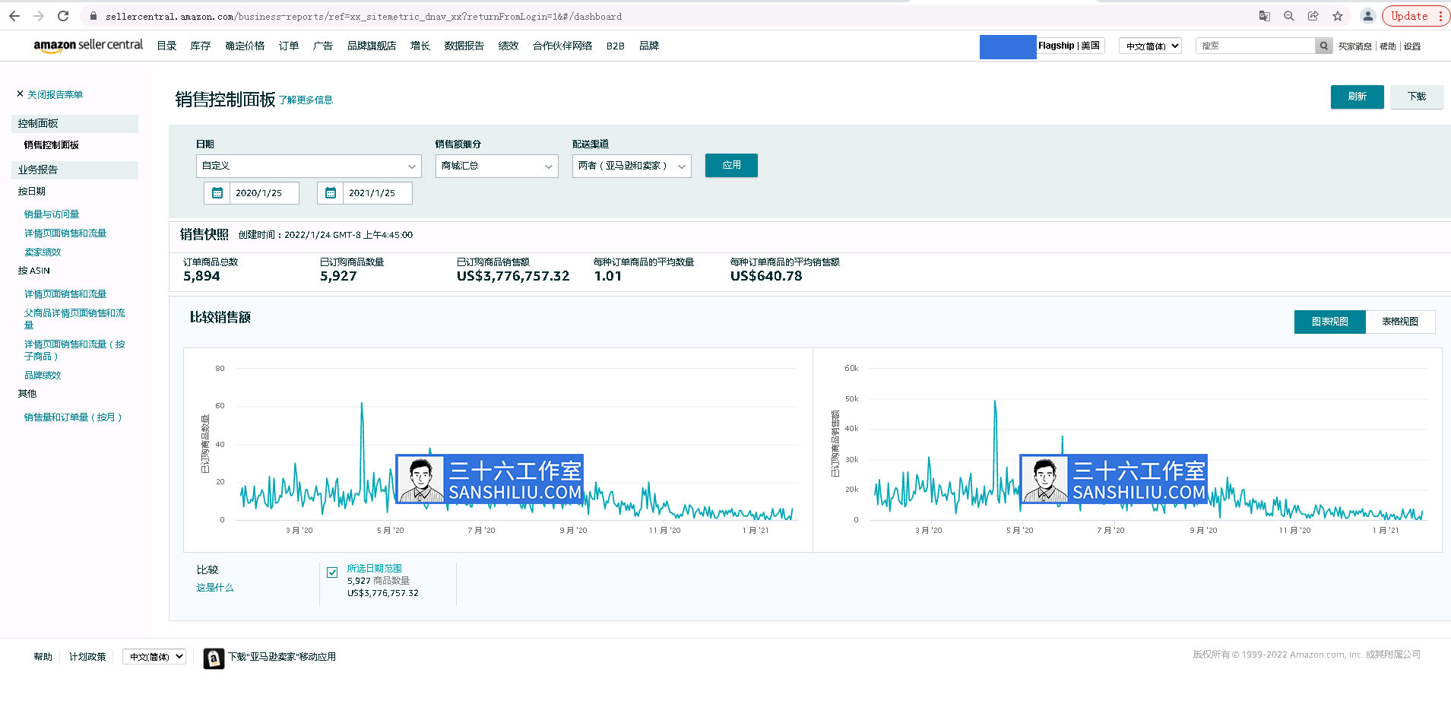Expand the 日期 自定义 dropdown

pyautogui.click(x=309, y=166)
